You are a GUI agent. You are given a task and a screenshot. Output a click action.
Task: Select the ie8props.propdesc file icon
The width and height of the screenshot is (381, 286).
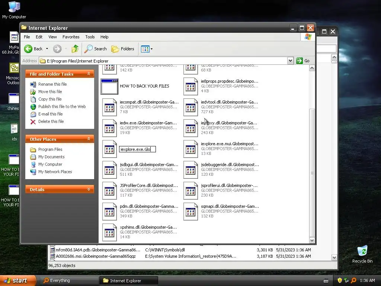click(x=190, y=86)
